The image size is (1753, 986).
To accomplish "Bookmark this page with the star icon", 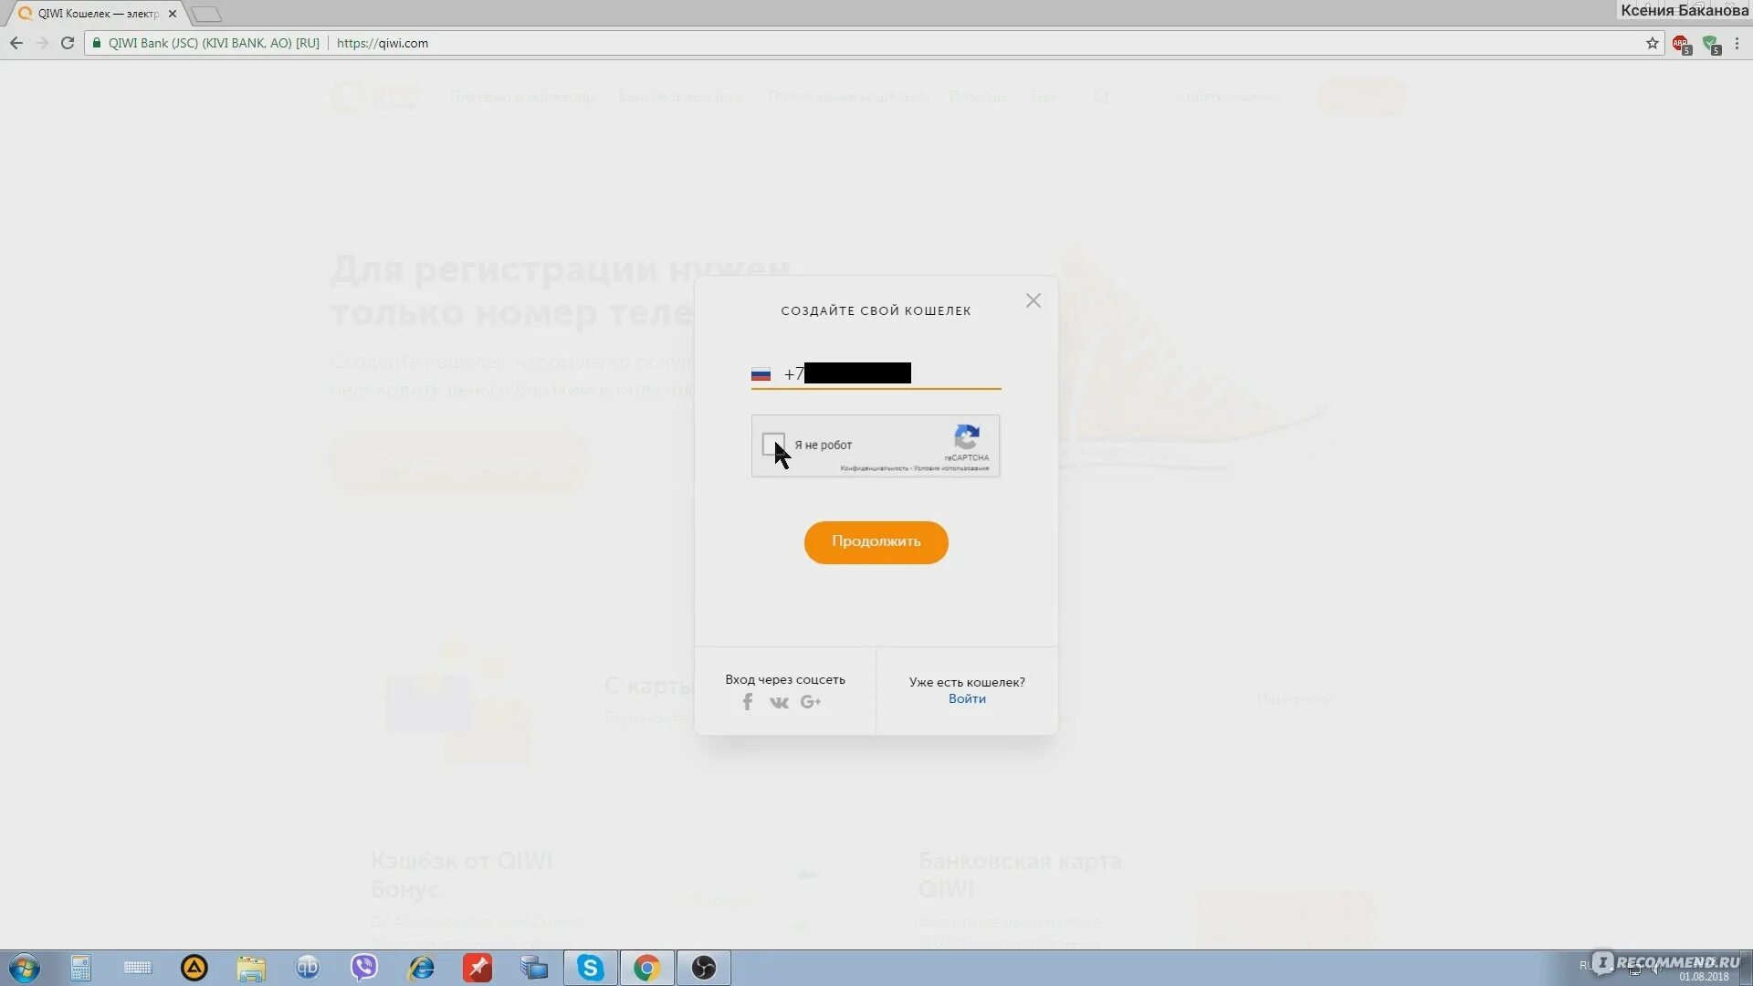I will pos(1652,43).
